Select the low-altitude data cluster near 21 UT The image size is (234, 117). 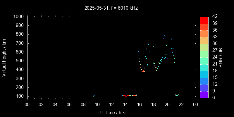pyautogui.click(x=177, y=95)
